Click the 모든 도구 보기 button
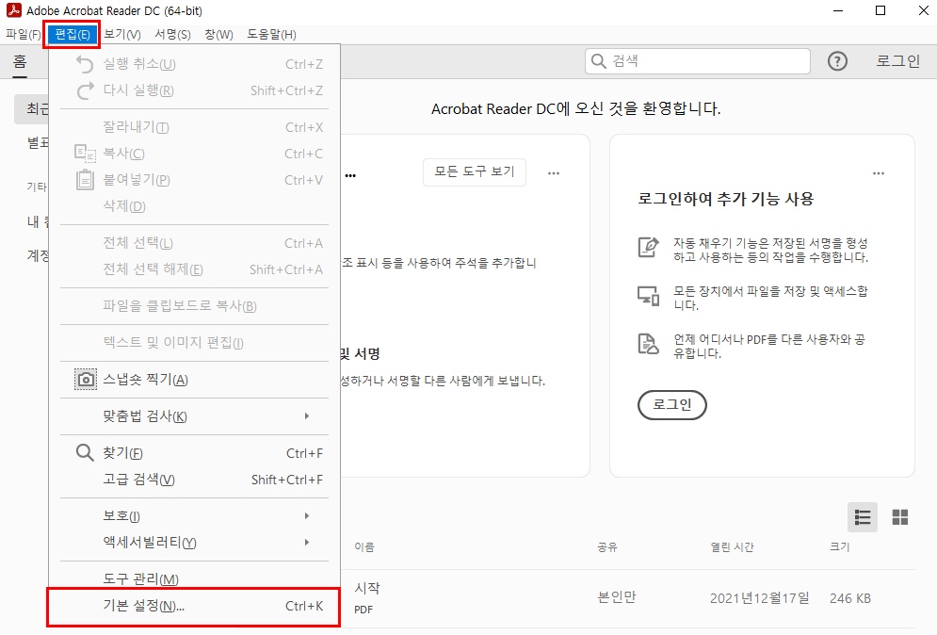 coord(475,172)
